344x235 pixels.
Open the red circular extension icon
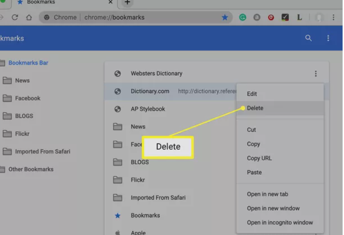271,17
